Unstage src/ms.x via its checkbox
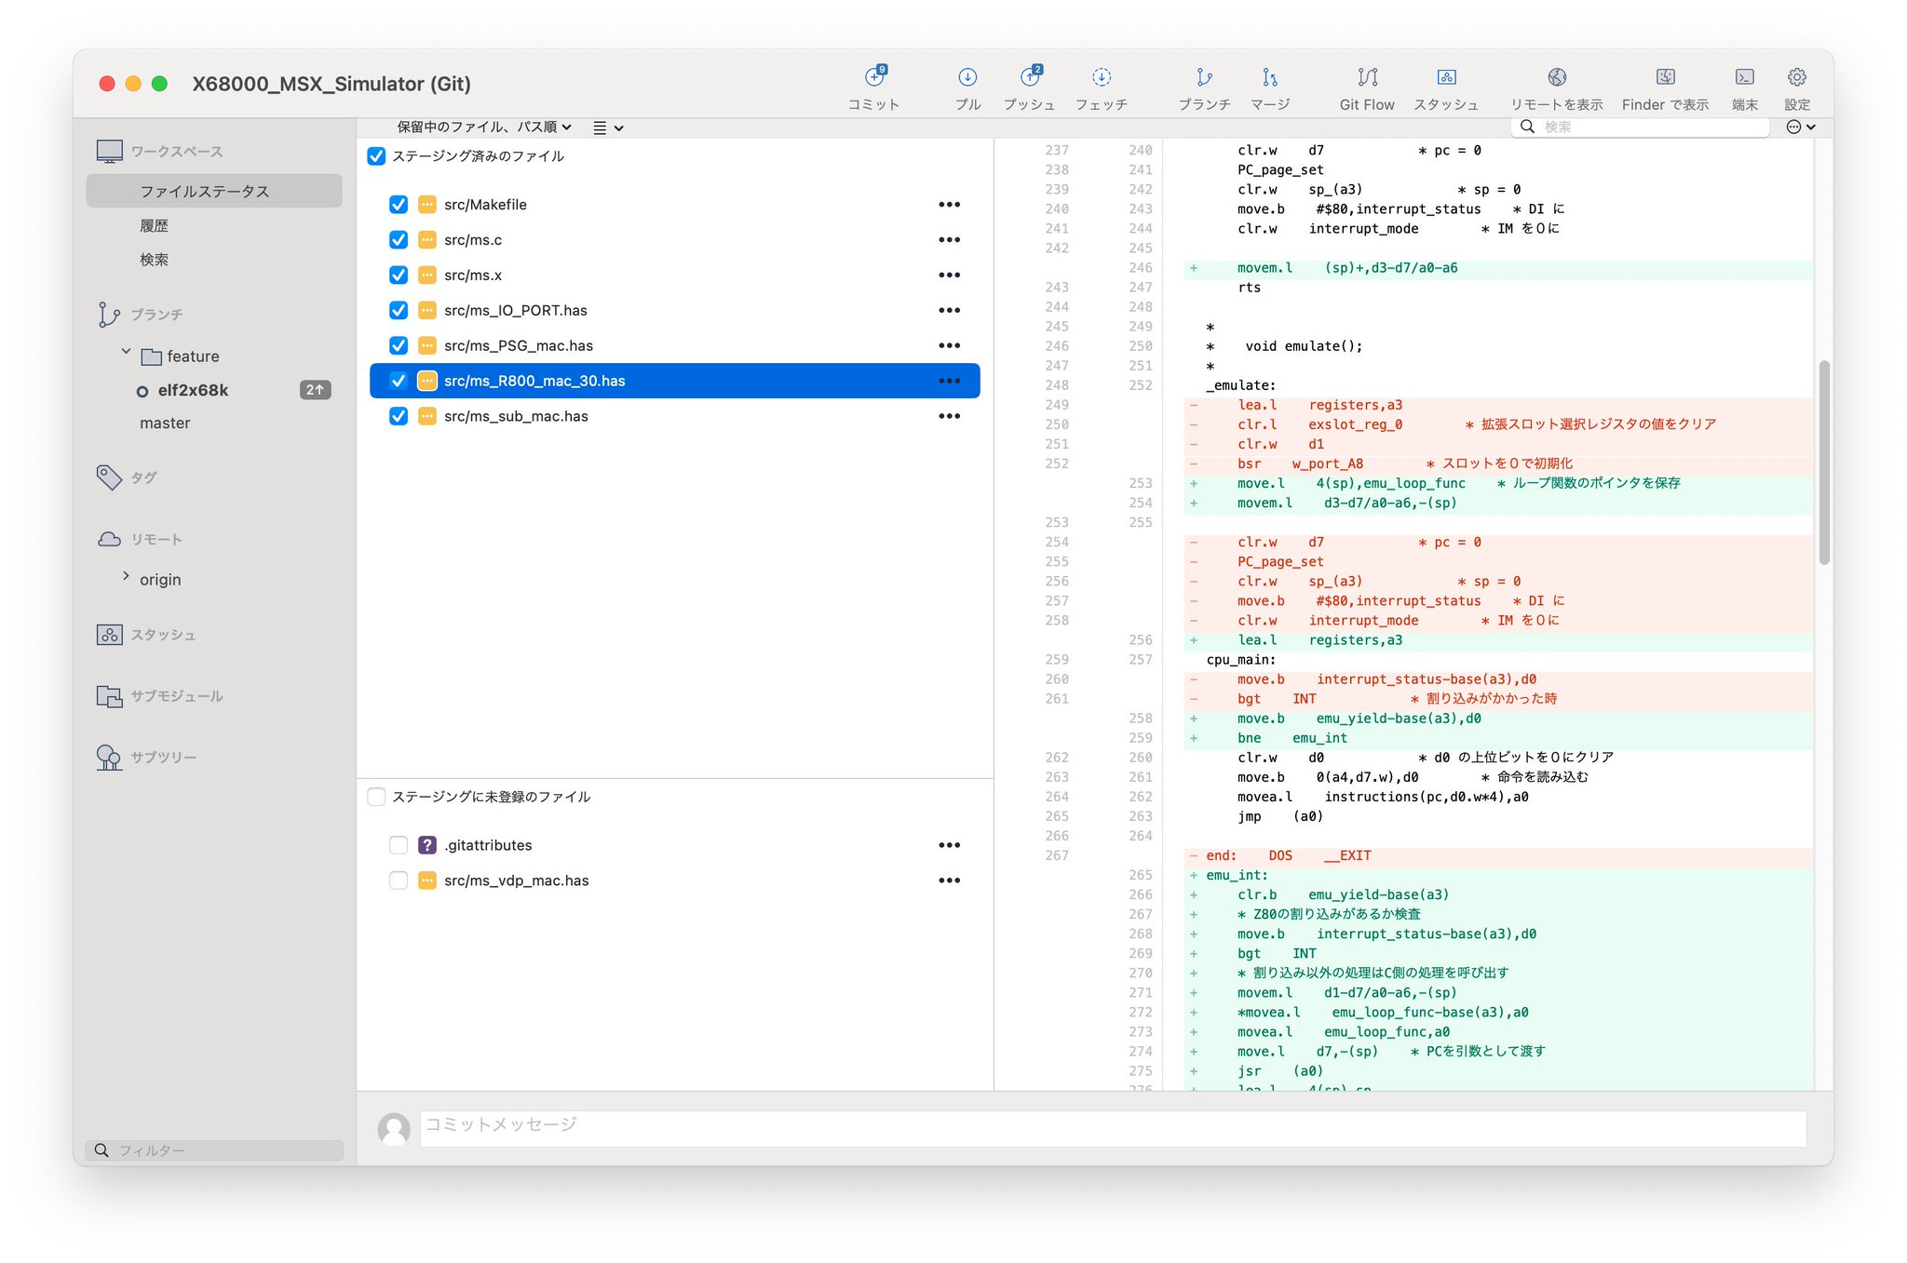Viewport: 1907px width, 1263px height. (399, 275)
